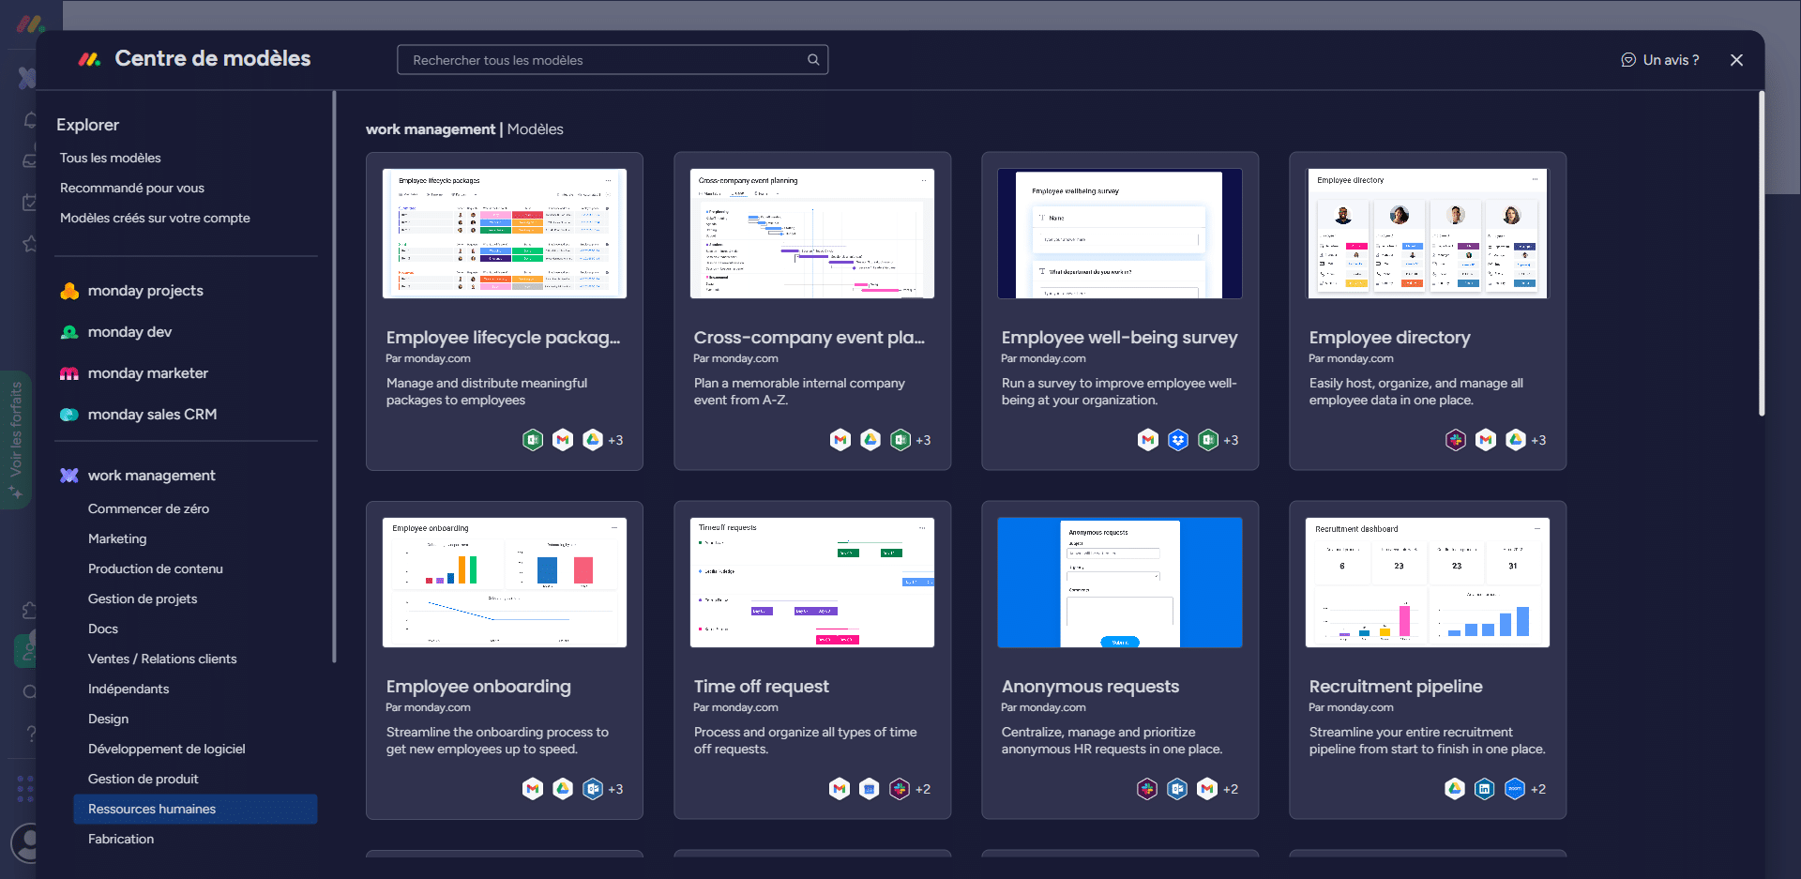Open Cross-company event planning thumbnail
Screen dimensions: 1801x879
[812, 234]
